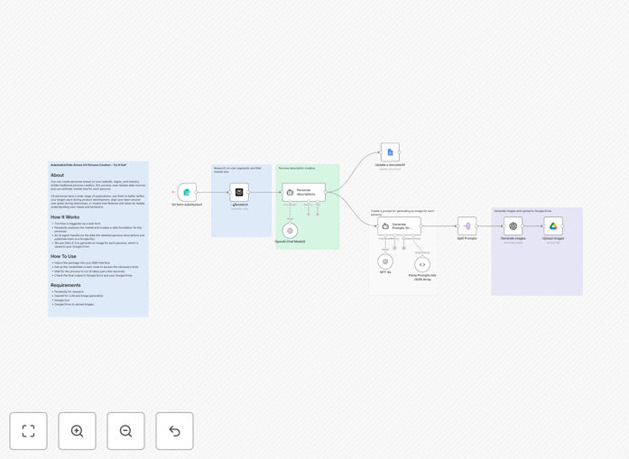Zoom in on the workflow canvas
Image resolution: width=629 pixels, height=459 pixels.
[x=77, y=431]
